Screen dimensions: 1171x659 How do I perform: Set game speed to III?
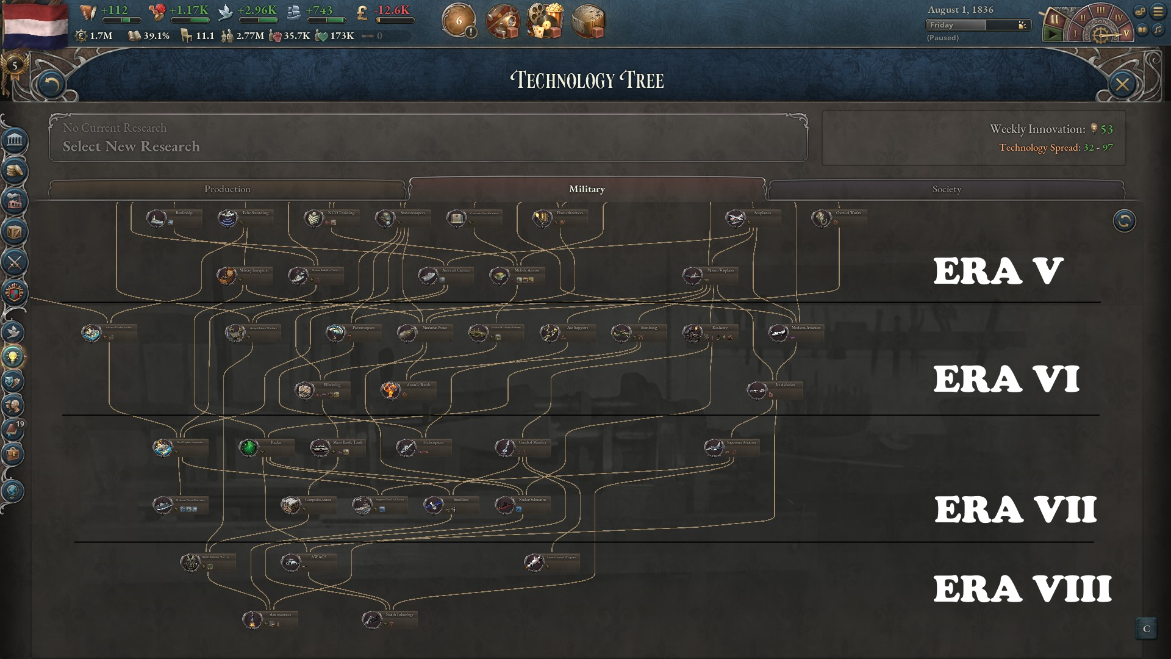[1101, 10]
